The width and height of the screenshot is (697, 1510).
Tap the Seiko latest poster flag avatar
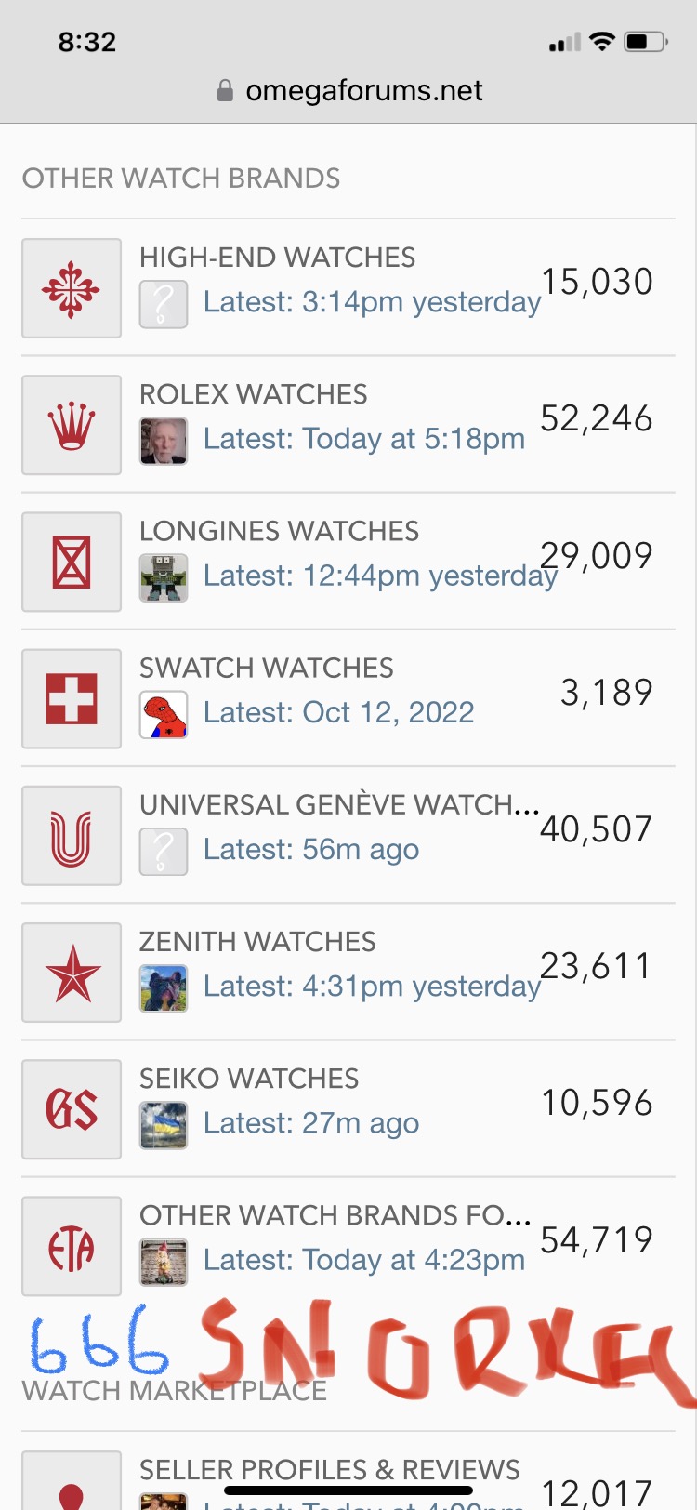point(164,1124)
